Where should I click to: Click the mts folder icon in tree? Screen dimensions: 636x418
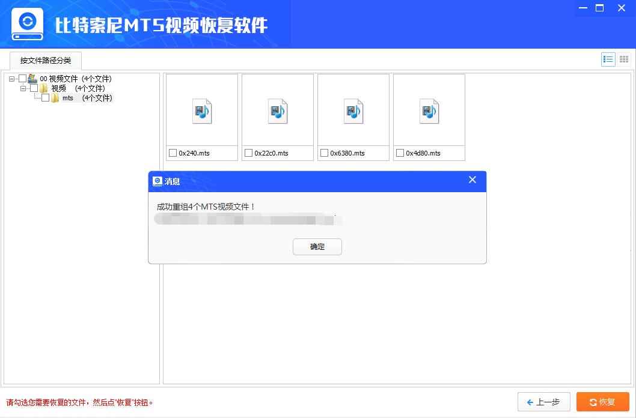coord(55,98)
